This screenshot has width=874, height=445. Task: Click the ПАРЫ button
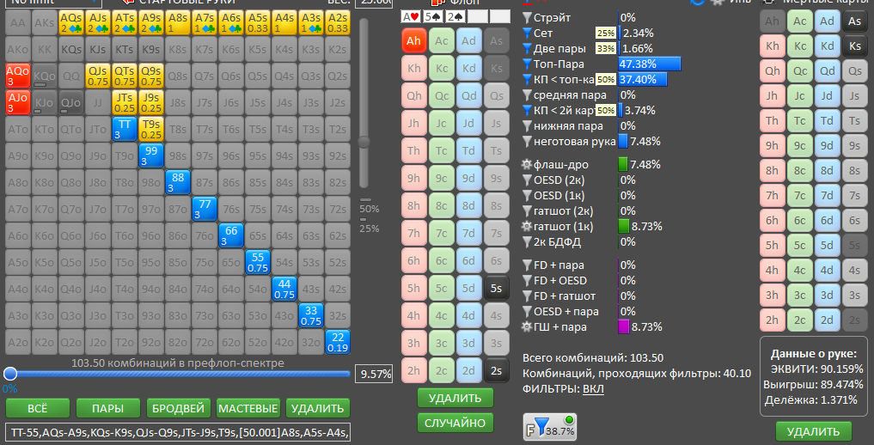108,408
